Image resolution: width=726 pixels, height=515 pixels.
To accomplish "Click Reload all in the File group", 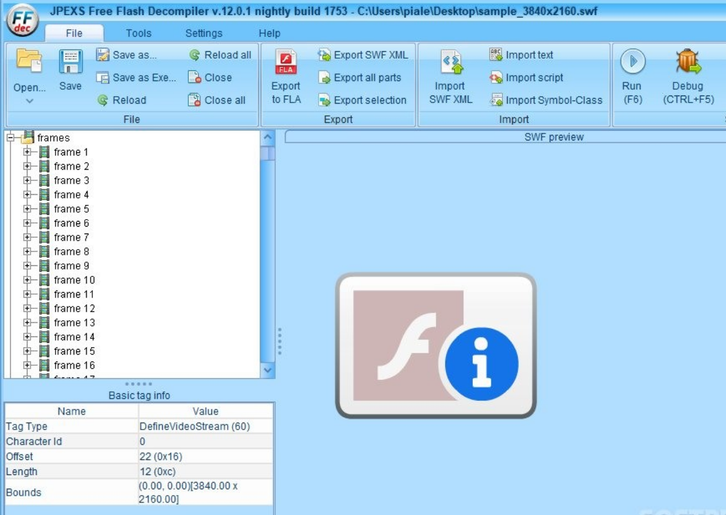I will click(221, 55).
